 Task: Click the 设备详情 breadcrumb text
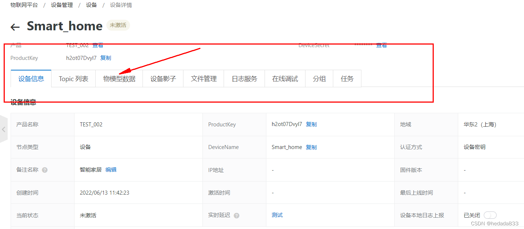pyautogui.click(x=121, y=5)
